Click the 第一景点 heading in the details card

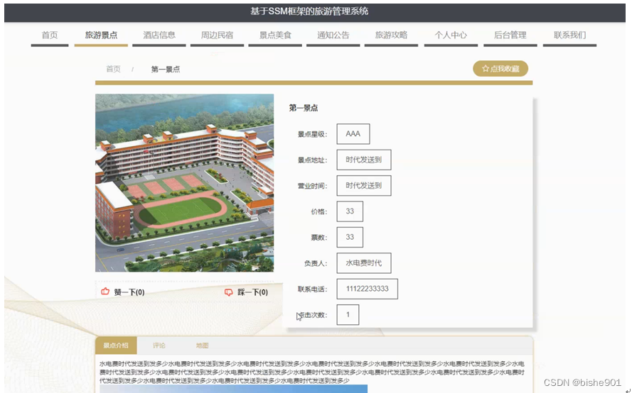303,108
